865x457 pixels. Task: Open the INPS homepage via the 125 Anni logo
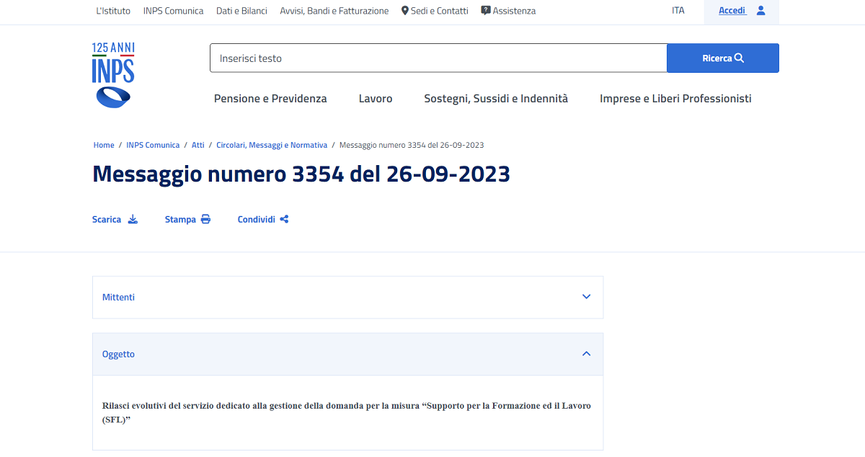pyautogui.click(x=112, y=74)
